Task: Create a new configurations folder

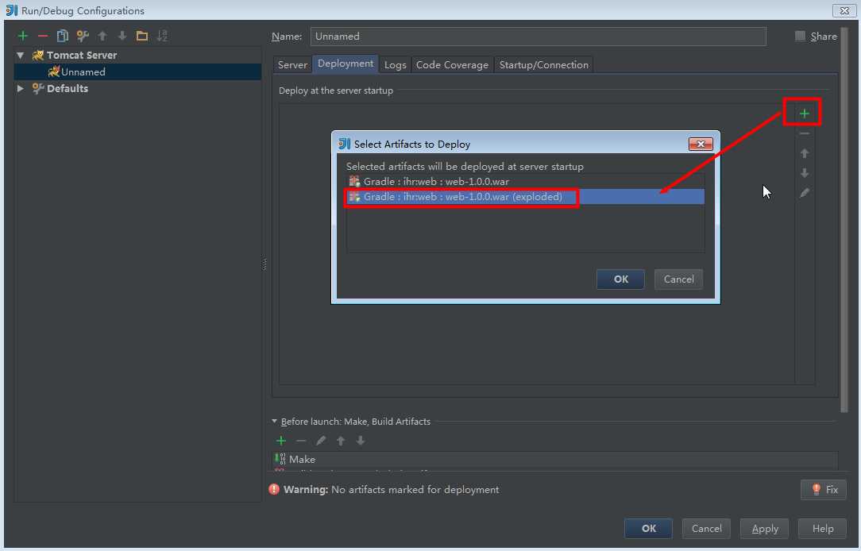Action: pyautogui.click(x=141, y=37)
